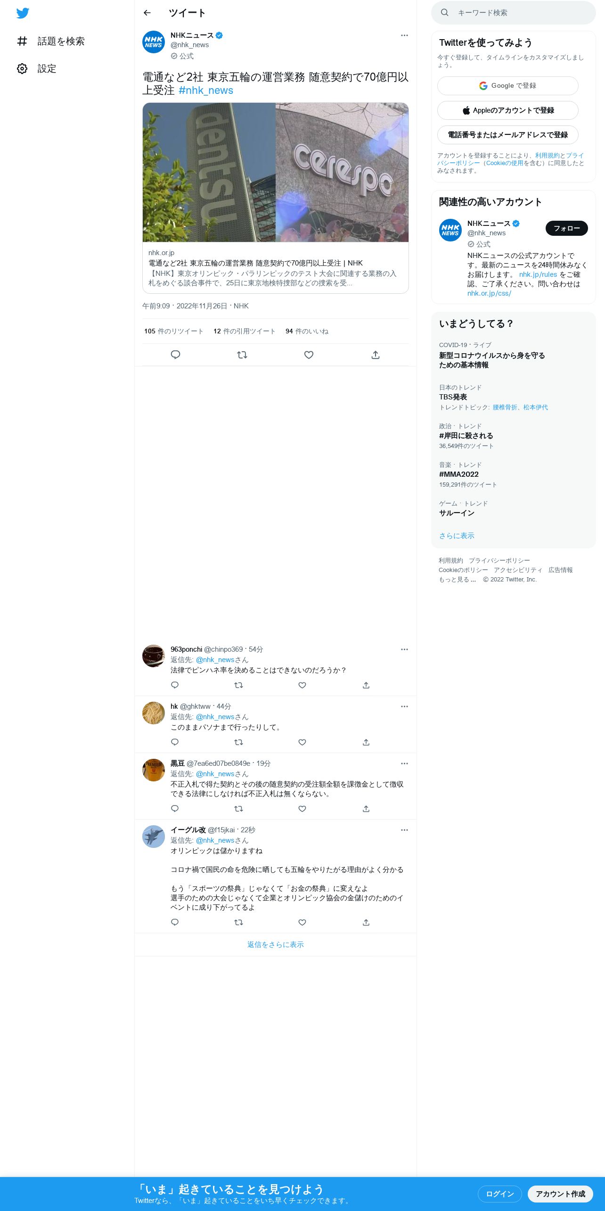Expand もっと見る footer links
Screen dimensions: 605x1211
pos(458,580)
